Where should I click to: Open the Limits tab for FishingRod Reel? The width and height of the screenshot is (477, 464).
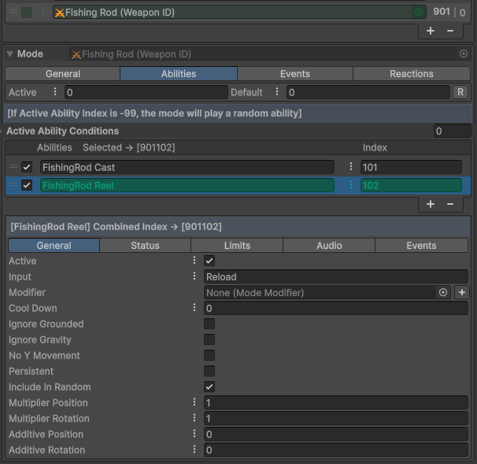pyautogui.click(x=237, y=245)
